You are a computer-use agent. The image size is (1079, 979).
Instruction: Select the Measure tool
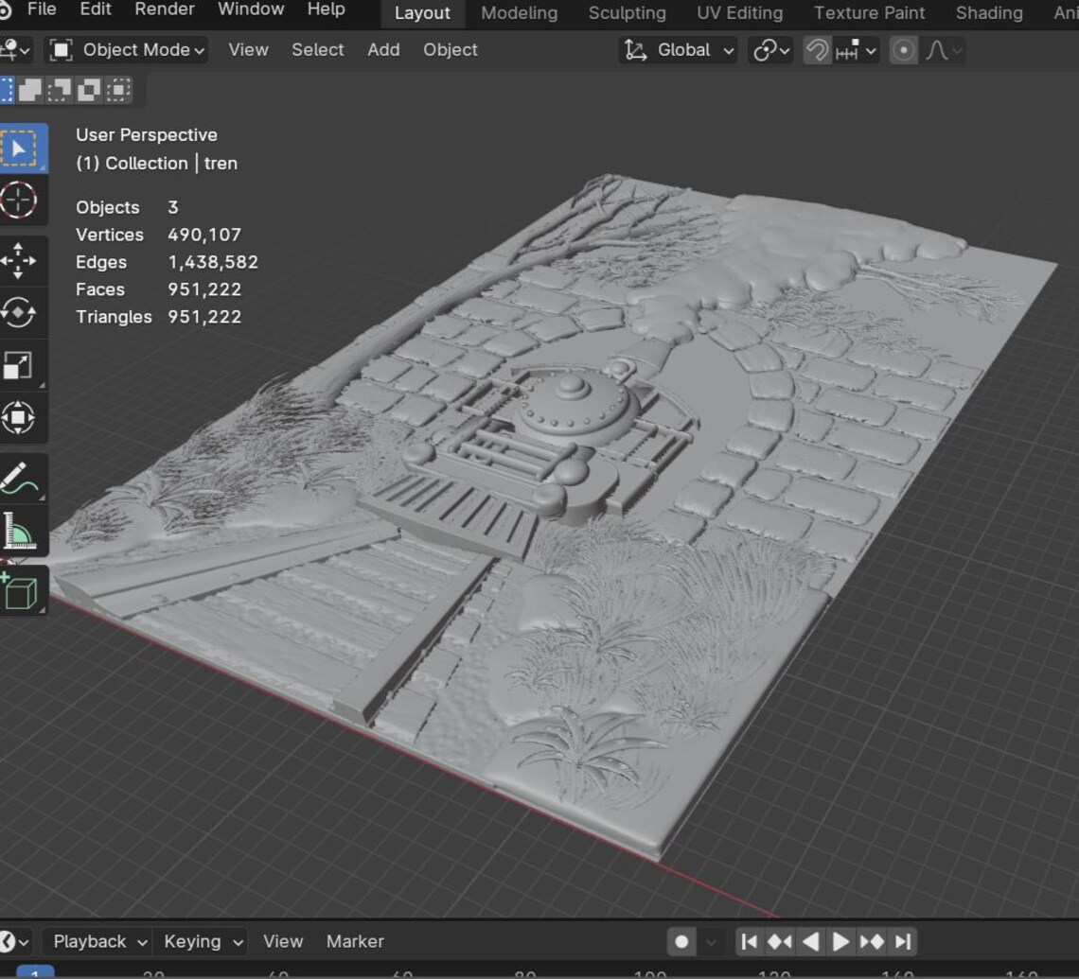point(19,531)
